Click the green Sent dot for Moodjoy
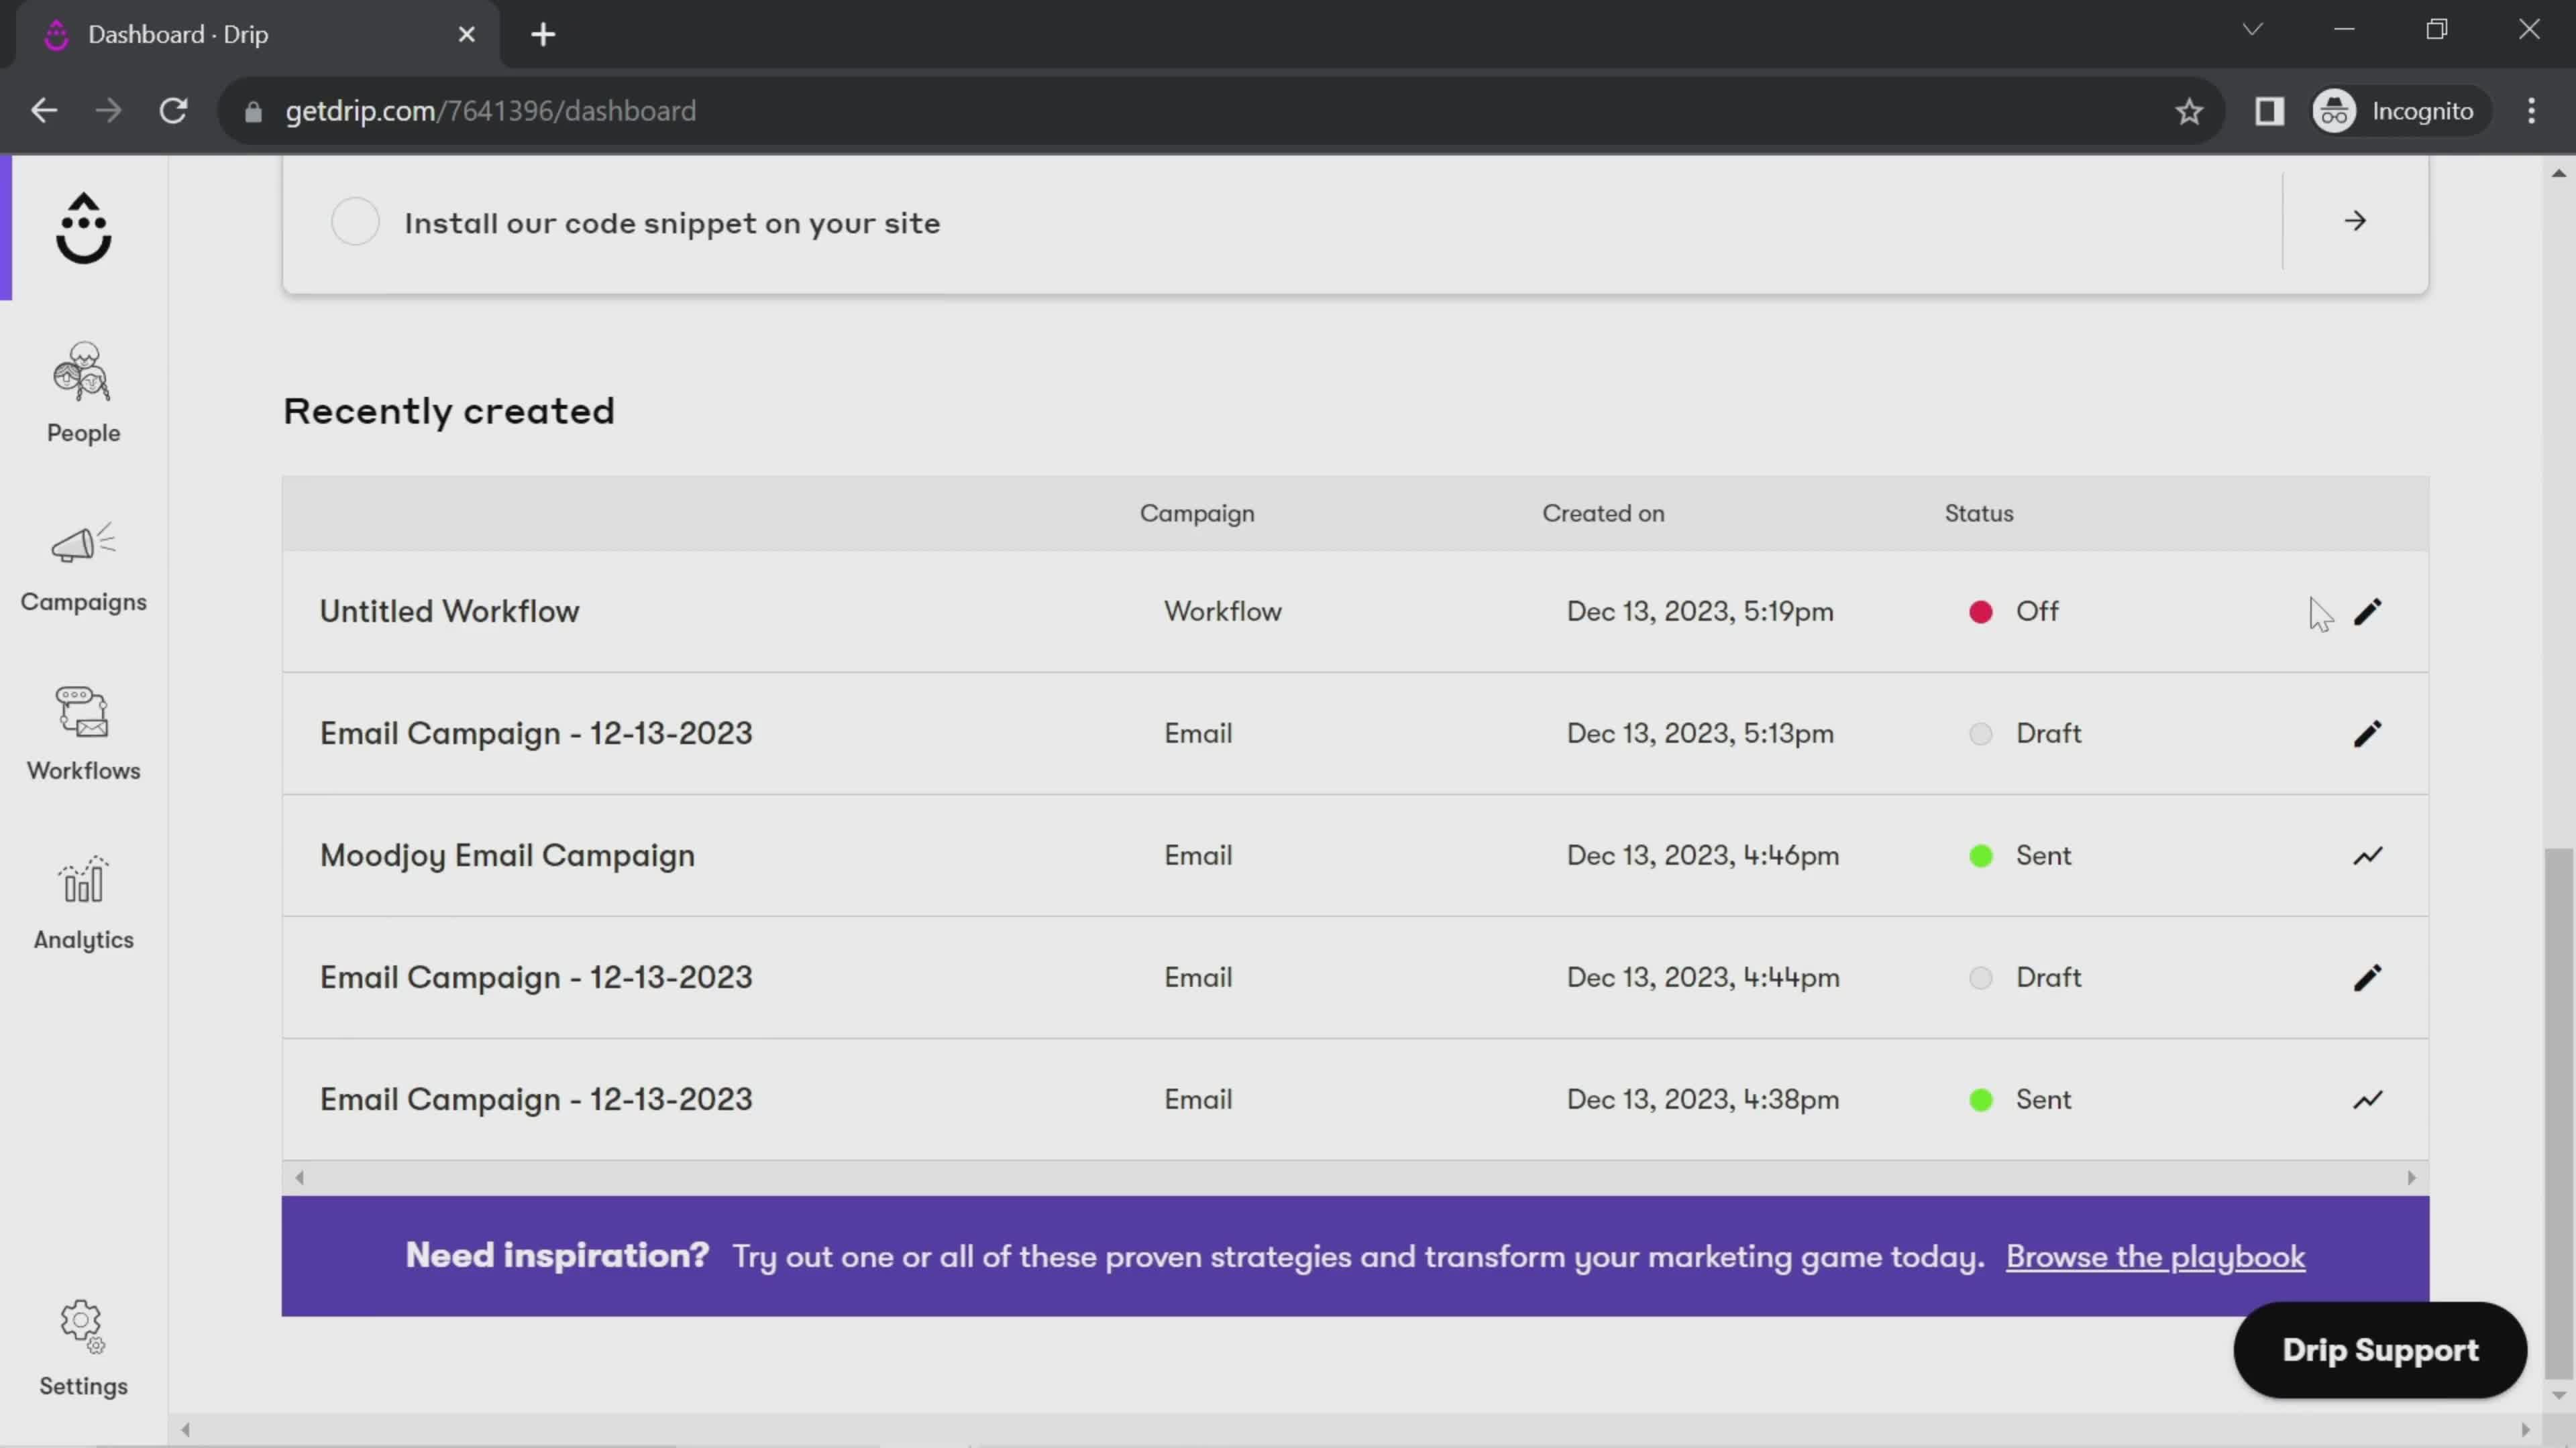Image resolution: width=2576 pixels, height=1448 pixels. (1980, 855)
